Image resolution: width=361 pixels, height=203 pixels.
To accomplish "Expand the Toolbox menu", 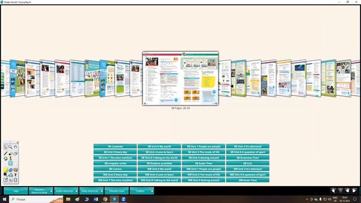I will [x=142, y=191].
